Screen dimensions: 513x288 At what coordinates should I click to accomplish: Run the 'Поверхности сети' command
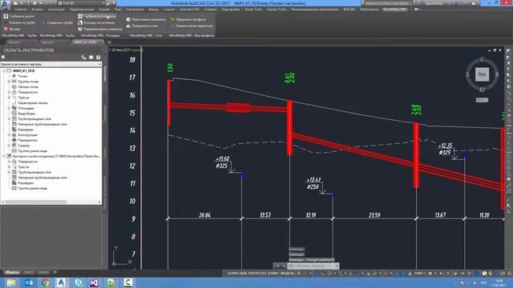(142, 26)
